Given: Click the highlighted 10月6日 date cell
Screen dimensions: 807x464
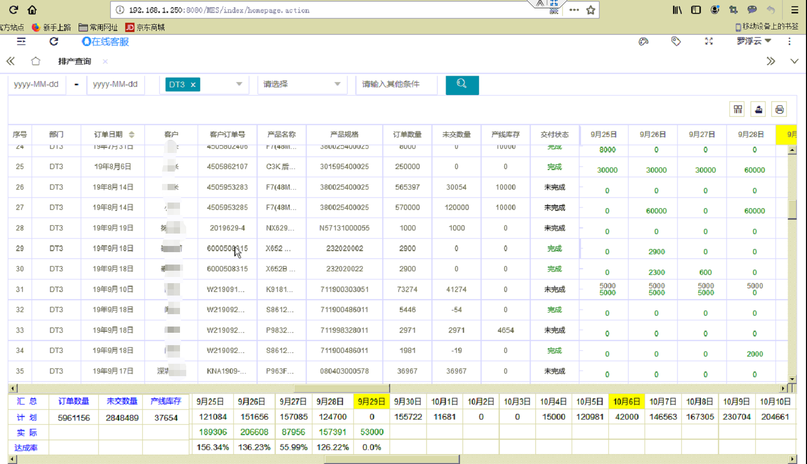Looking at the screenshot, I should (x=626, y=401).
